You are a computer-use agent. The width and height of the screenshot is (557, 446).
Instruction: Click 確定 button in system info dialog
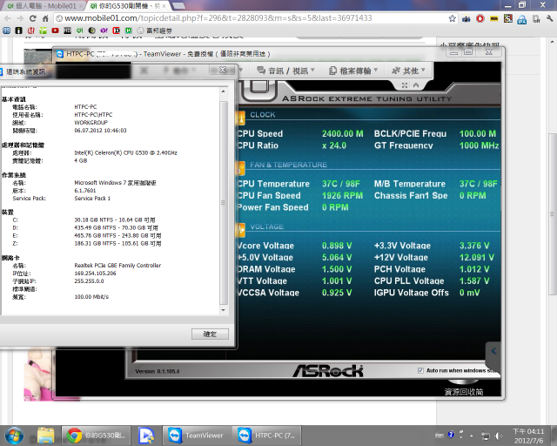(x=210, y=334)
